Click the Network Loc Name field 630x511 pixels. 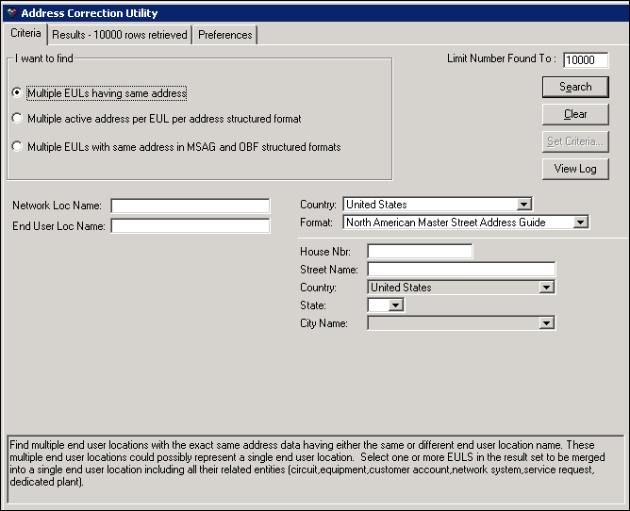191,206
